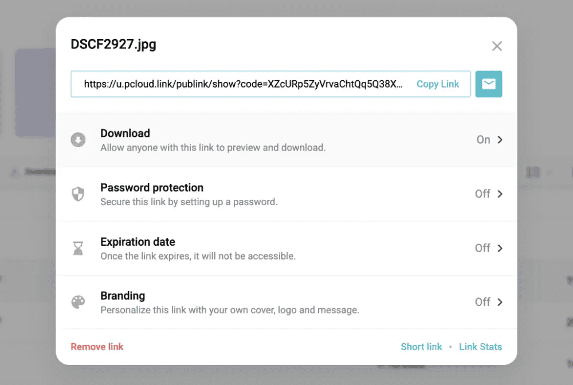The width and height of the screenshot is (573, 385).
Task: Expand the Expiration date chevron
Action: (500, 248)
